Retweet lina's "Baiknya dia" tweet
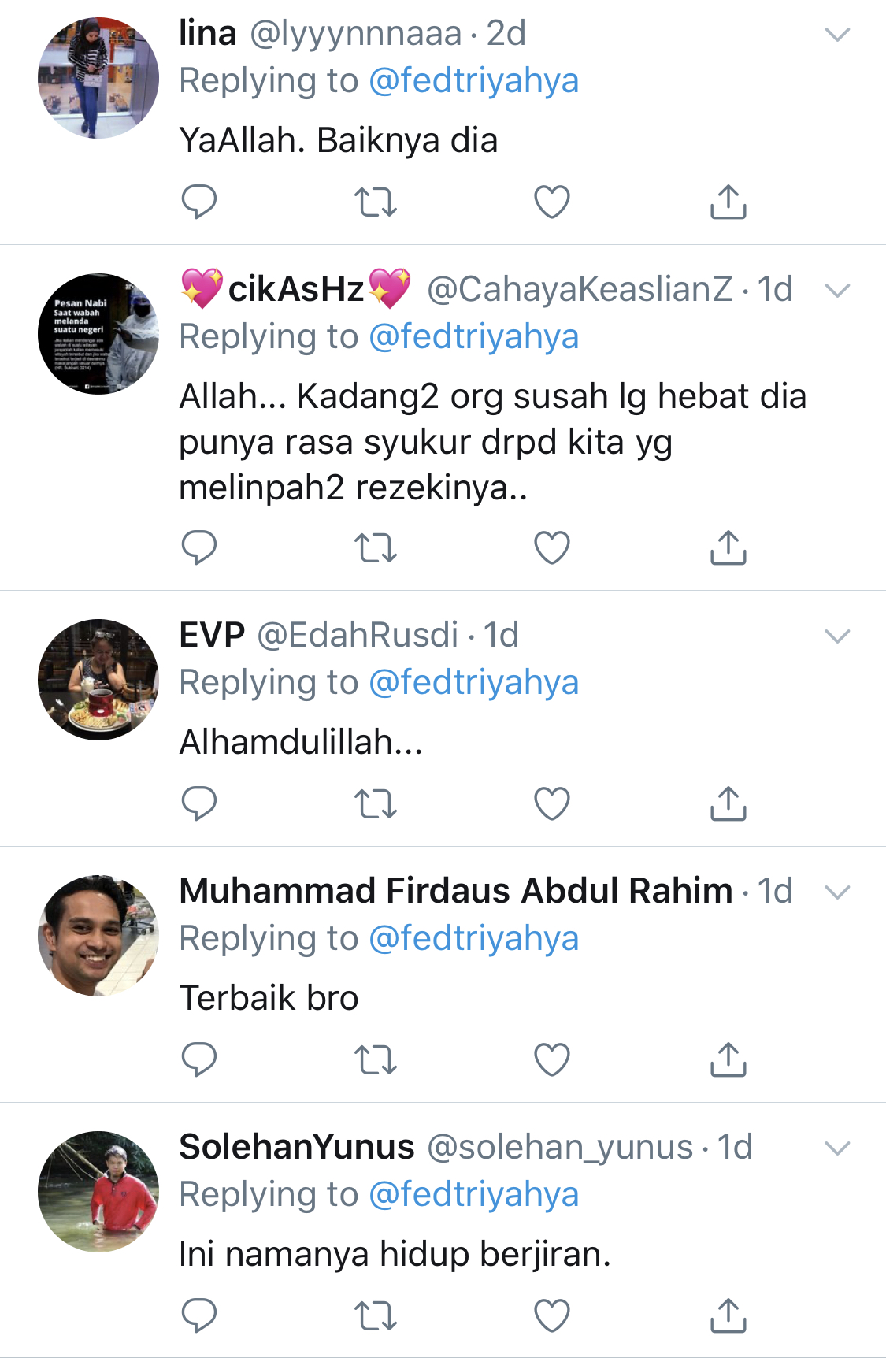This screenshot has height=1358, width=886. coord(375,202)
